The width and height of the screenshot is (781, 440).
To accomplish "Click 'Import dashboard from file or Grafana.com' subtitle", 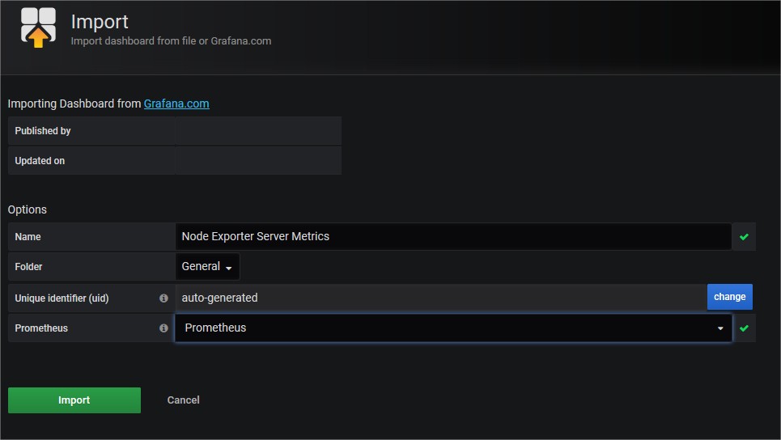I will tap(171, 40).
